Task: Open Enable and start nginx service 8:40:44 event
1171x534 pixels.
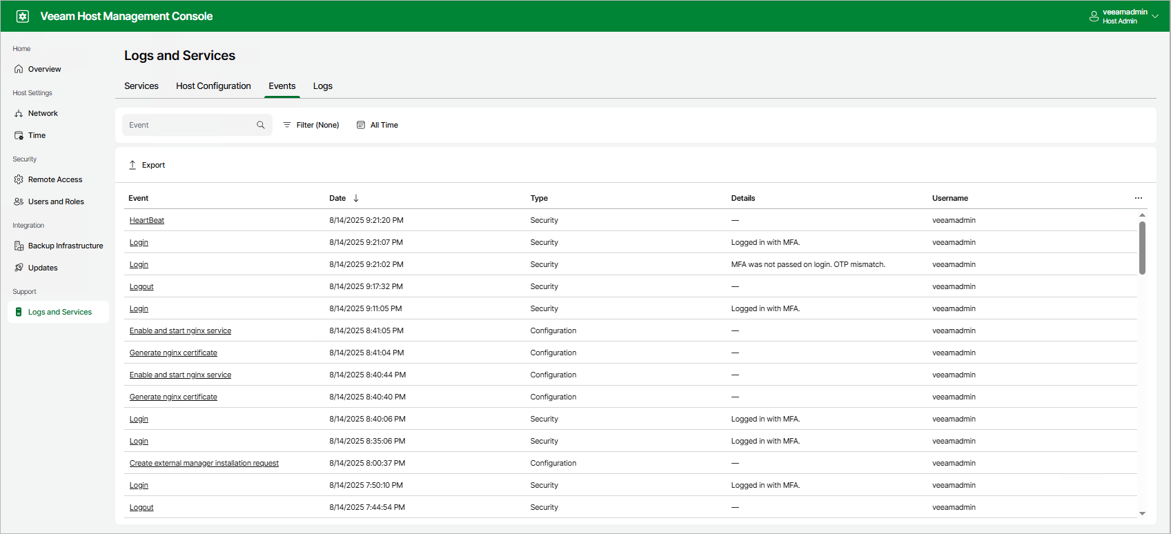Action: 180,375
